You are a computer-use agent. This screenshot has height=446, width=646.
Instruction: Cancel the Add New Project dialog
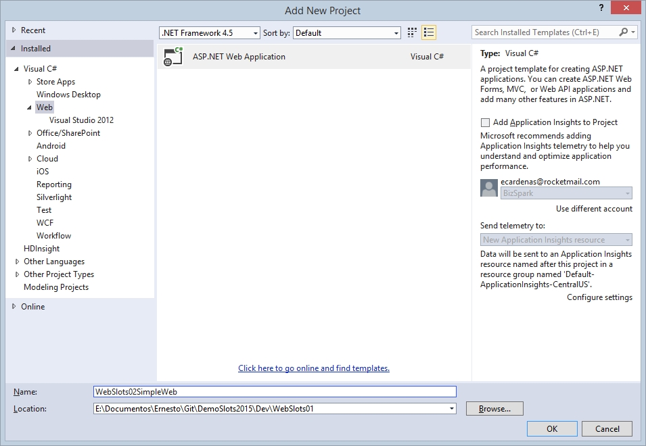click(x=607, y=428)
